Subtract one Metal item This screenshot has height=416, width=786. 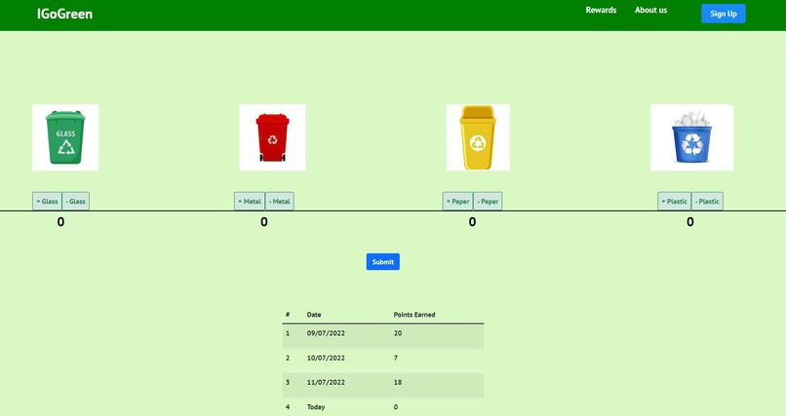(x=280, y=202)
